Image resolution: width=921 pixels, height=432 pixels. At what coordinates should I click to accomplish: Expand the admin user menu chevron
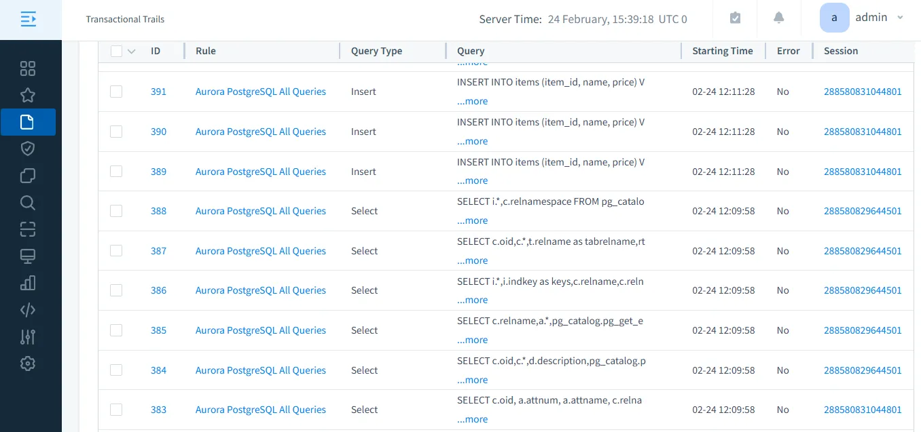pyautogui.click(x=901, y=18)
